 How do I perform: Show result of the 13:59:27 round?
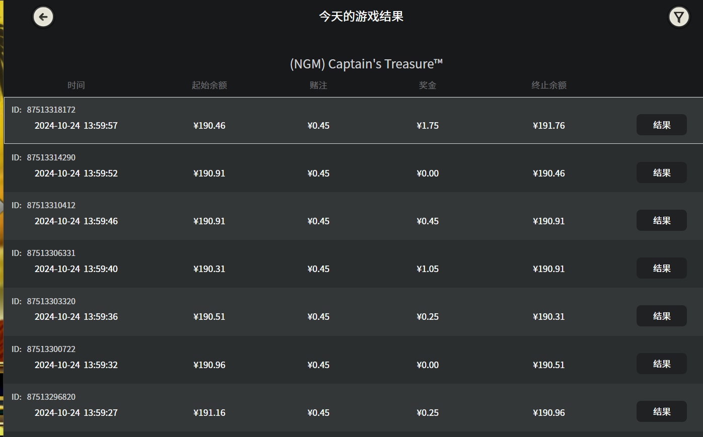coord(661,412)
